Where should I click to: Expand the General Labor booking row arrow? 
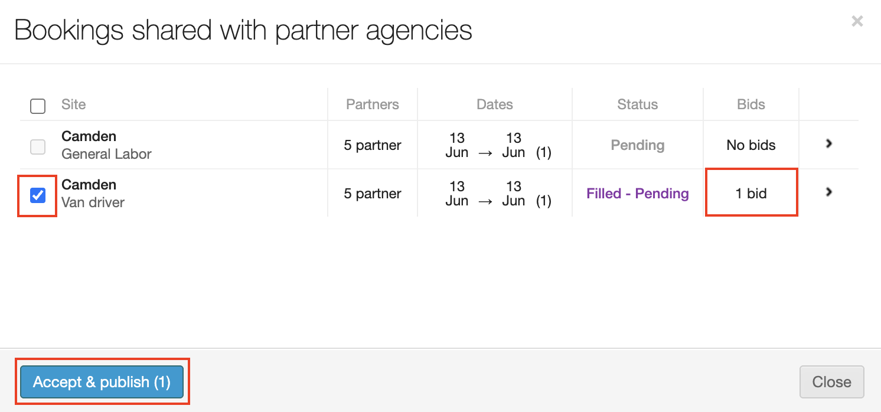tap(829, 143)
